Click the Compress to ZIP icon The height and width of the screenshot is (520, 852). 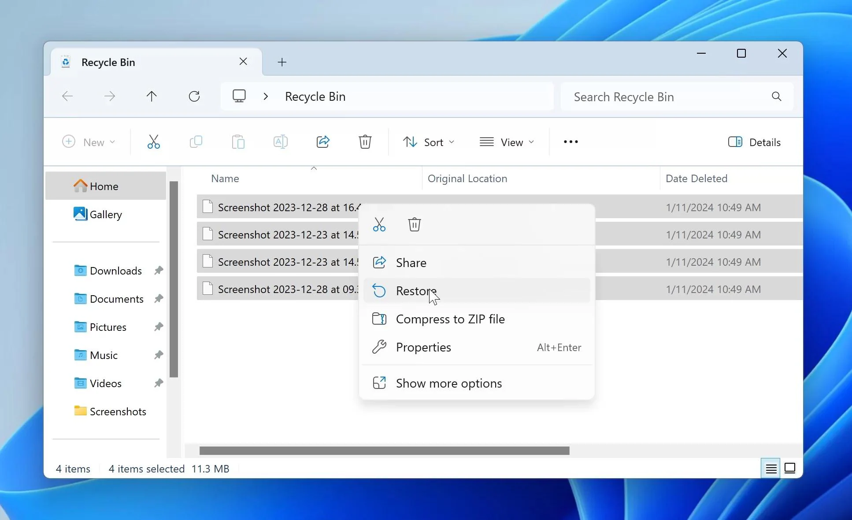pyautogui.click(x=379, y=319)
